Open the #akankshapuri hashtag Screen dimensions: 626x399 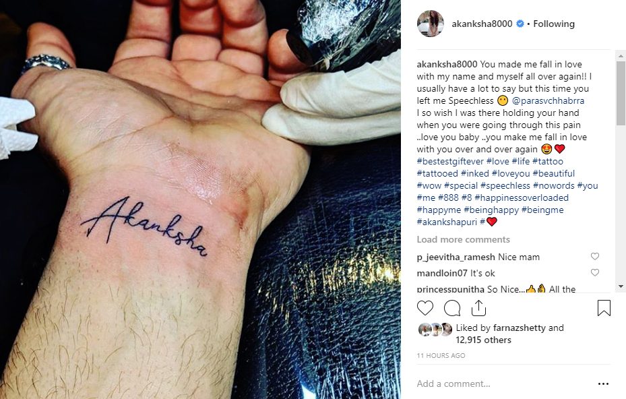point(447,222)
